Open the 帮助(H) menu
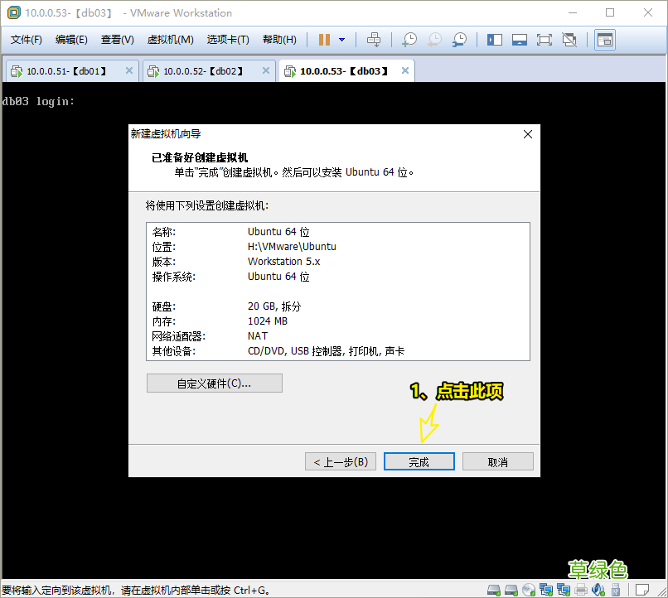 click(x=279, y=40)
